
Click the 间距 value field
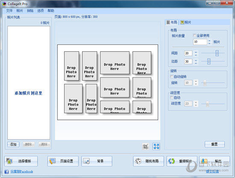coord(188,53)
